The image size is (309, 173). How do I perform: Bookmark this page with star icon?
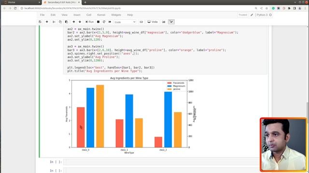267,8
